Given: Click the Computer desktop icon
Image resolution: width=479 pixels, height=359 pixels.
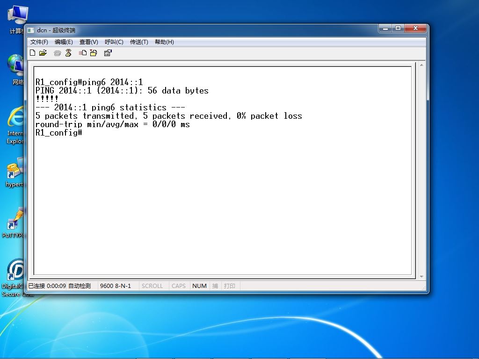Looking at the screenshot, I should pyautogui.click(x=17, y=20).
